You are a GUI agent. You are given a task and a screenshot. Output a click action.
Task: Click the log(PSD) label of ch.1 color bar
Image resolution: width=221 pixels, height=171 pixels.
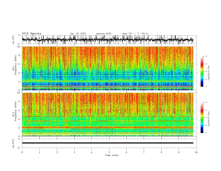coord(209,73)
